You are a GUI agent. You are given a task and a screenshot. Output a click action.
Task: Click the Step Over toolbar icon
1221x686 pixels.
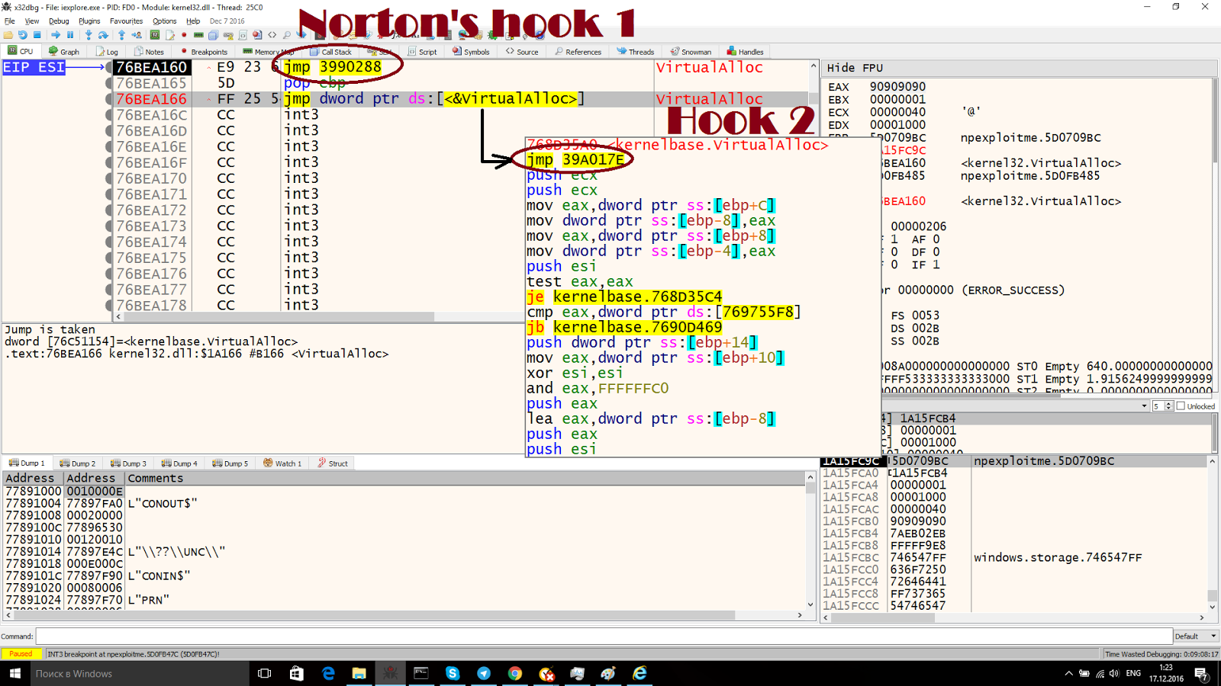[103, 35]
